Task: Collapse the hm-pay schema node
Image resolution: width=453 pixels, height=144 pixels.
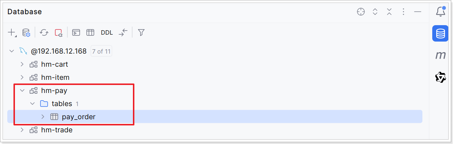Action: pos(22,91)
